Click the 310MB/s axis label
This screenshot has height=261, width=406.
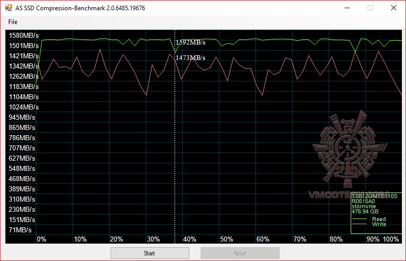22,199
